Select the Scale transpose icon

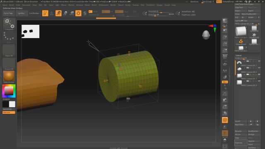pos(65,13)
